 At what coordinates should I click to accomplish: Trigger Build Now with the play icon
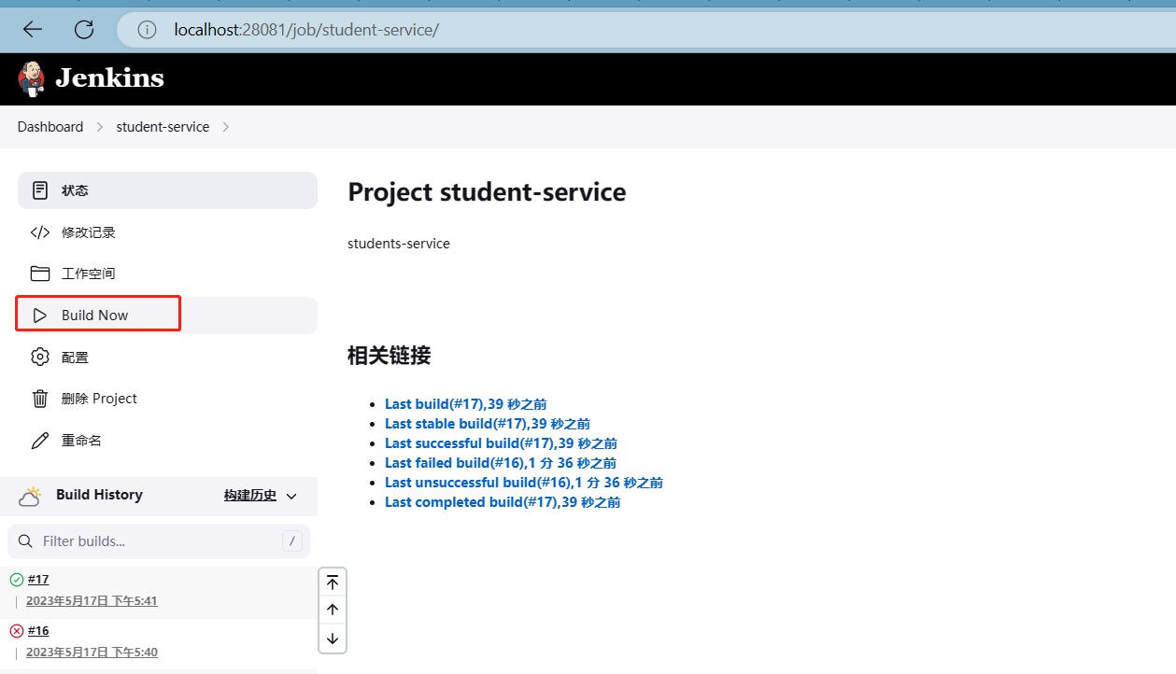39,314
